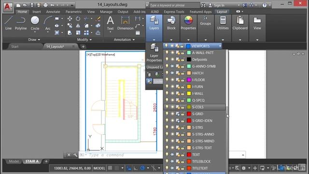Click the Dimension tool icon
Image resolution: width=309 pixels, height=174 pixels.
125,23
